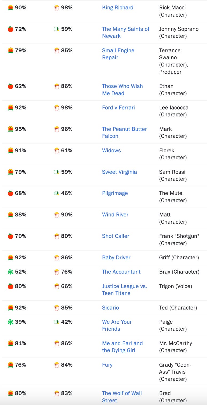Click the Fury movie title

pos(107,365)
